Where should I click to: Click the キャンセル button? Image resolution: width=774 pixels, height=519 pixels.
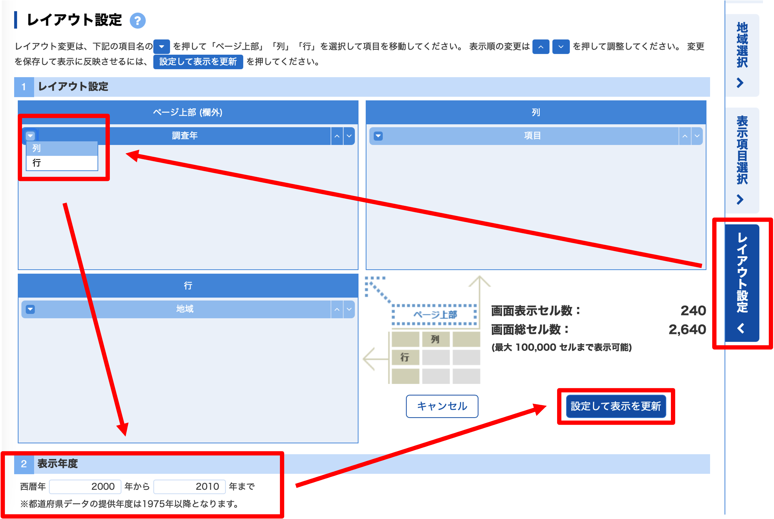[x=442, y=406]
